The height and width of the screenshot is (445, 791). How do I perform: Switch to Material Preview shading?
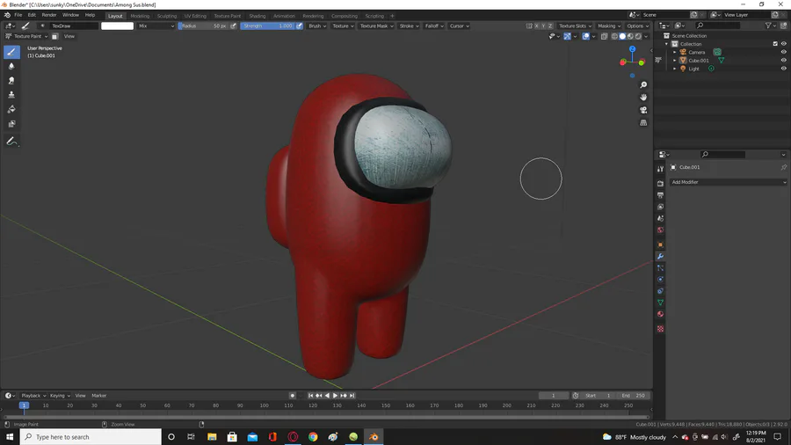[630, 36]
